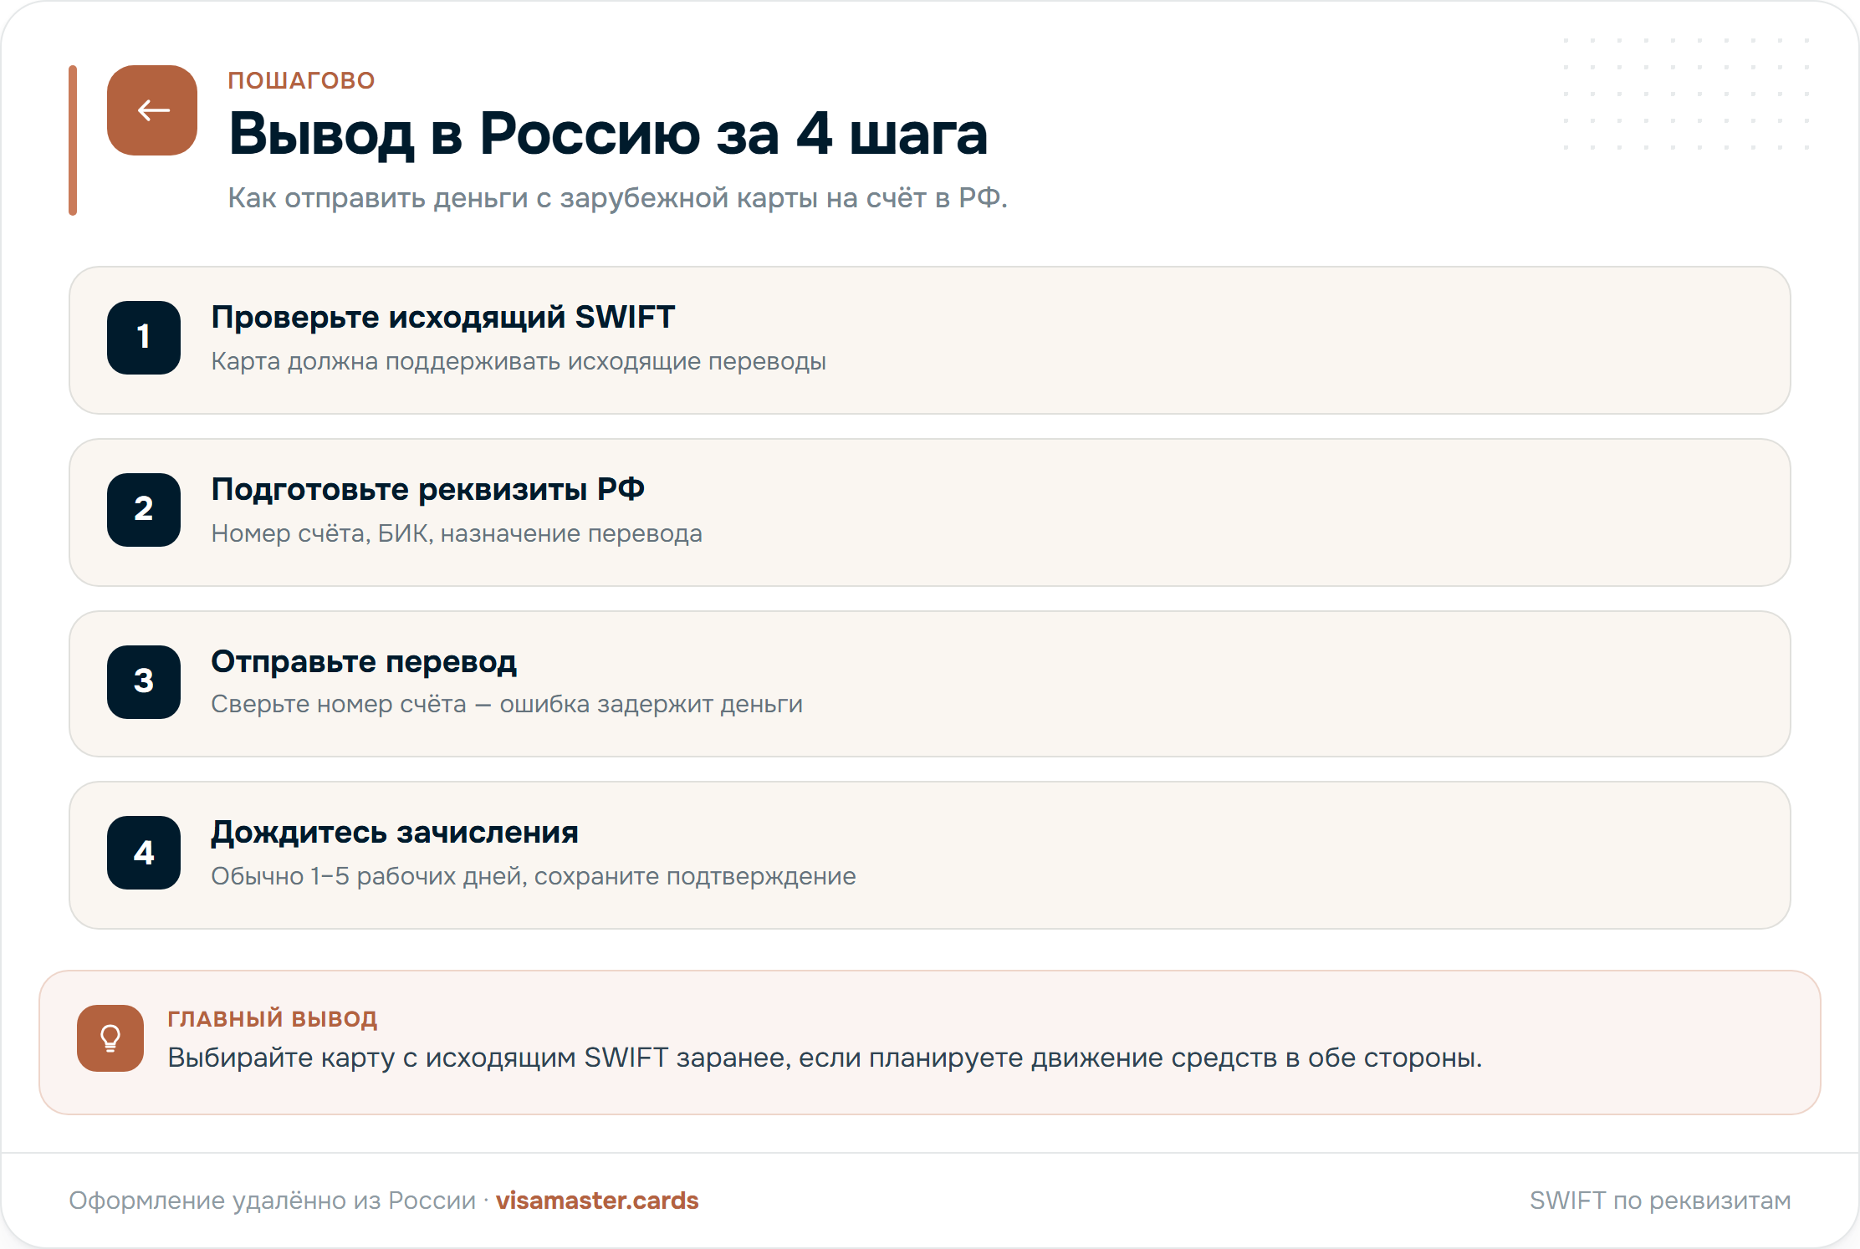Click the text "Обычно 1–5 рабочих дней, сохраните подтверждение"
1860x1249 pixels.
click(x=534, y=876)
